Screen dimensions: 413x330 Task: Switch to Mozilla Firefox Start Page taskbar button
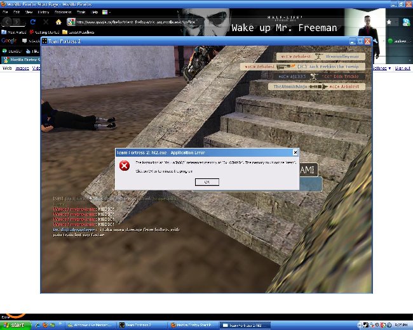pos(193,326)
